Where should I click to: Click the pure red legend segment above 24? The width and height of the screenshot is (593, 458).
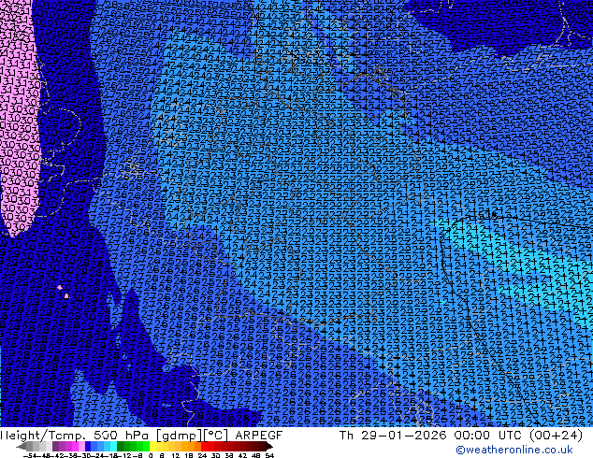pos(204,446)
